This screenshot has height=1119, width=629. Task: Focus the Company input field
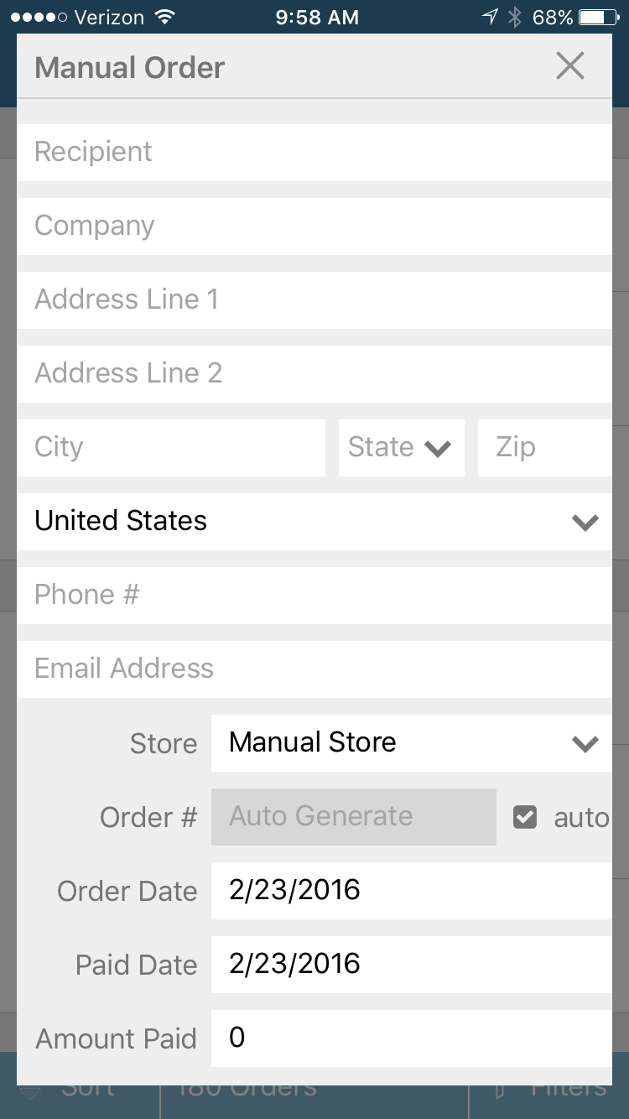[314, 226]
